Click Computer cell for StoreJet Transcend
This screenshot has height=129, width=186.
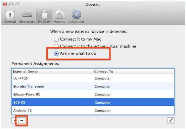[x=103, y=86]
